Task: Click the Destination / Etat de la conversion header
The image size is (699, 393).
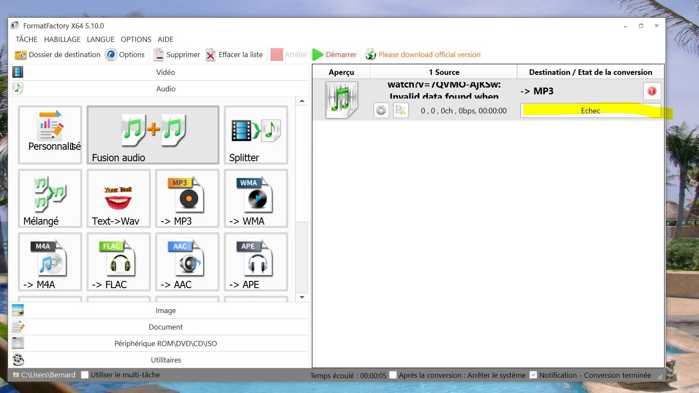Action: click(x=590, y=72)
